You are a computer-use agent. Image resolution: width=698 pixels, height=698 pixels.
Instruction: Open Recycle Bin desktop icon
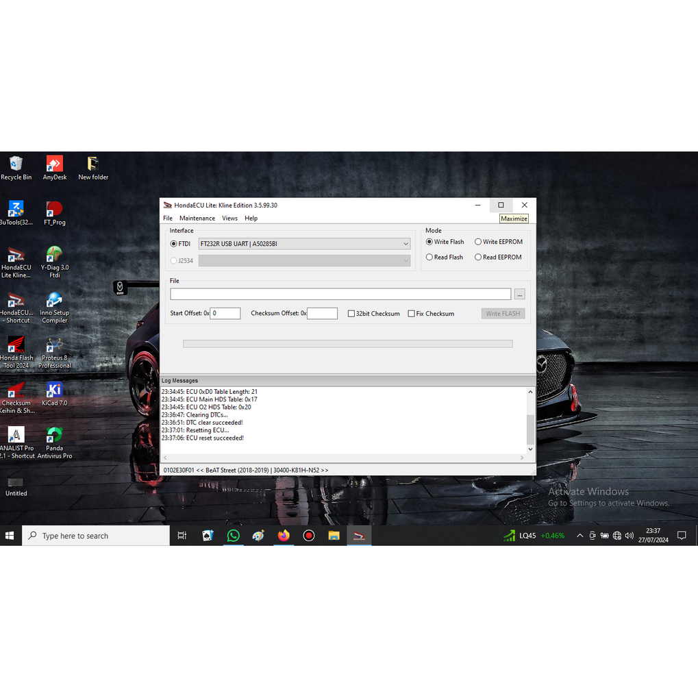click(16, 168)
